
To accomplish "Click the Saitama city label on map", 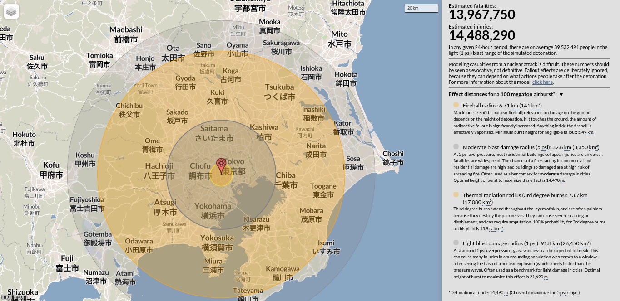I will tap(214, 133).
